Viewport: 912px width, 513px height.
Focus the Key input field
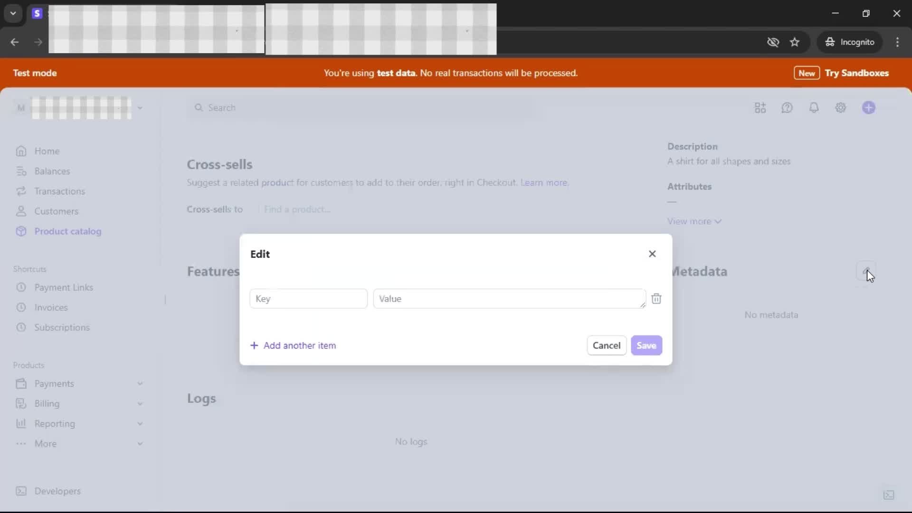tap(308, 299)
